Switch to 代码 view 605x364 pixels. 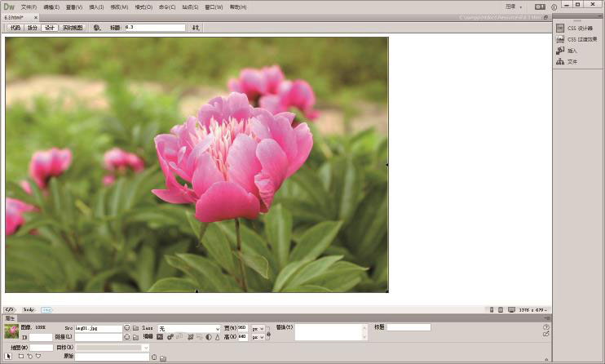click(15, 27)
